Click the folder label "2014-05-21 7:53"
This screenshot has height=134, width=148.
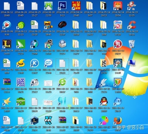click(x=104, y=52)
